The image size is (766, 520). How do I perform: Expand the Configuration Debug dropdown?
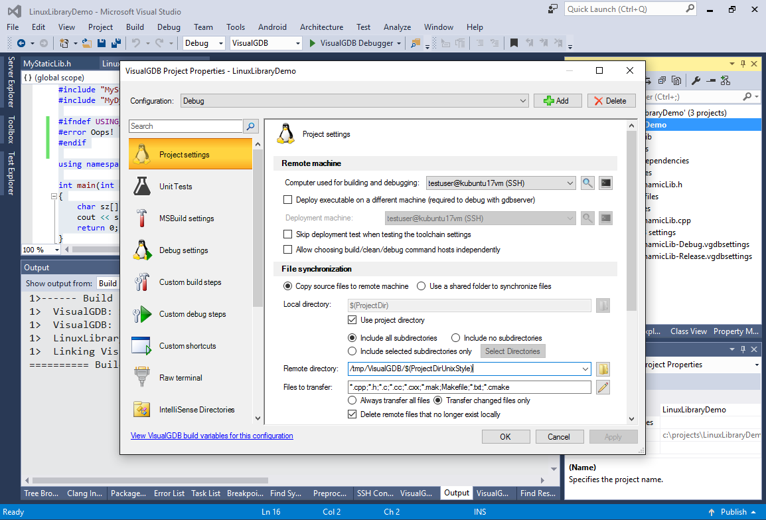pyautogui.click(x=524, y=101)
